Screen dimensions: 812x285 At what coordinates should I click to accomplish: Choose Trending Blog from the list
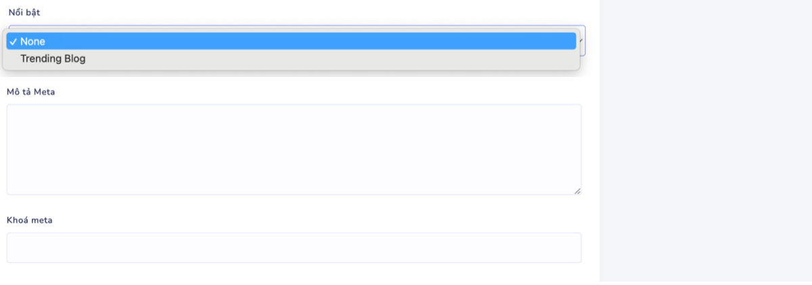coord(53,59)
